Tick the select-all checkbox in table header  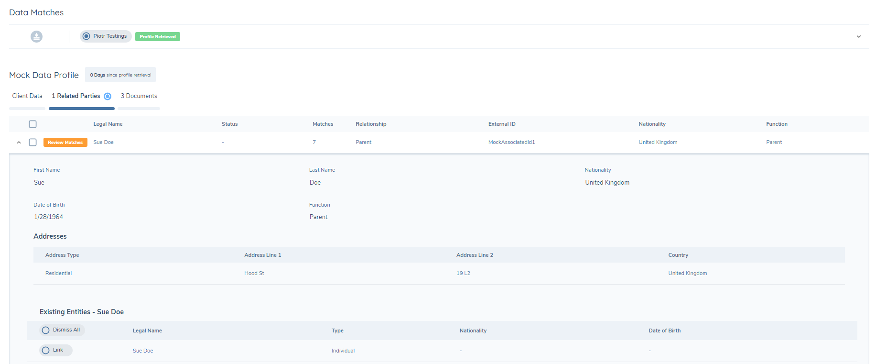tap(32, 124)
